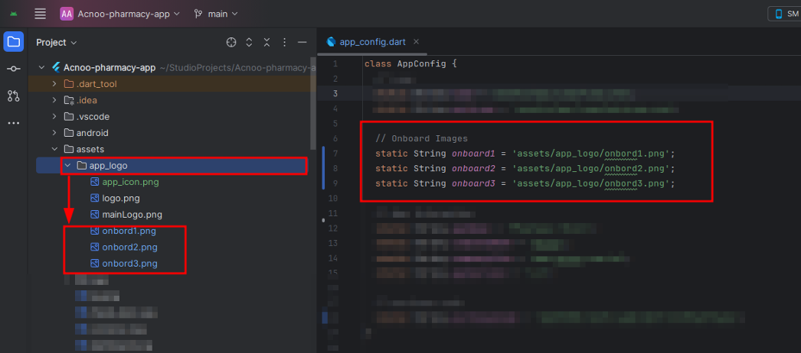This screenshot has width=801, height=353.
Task: Switch to app_config.dart tab
Action: (372, 42)
